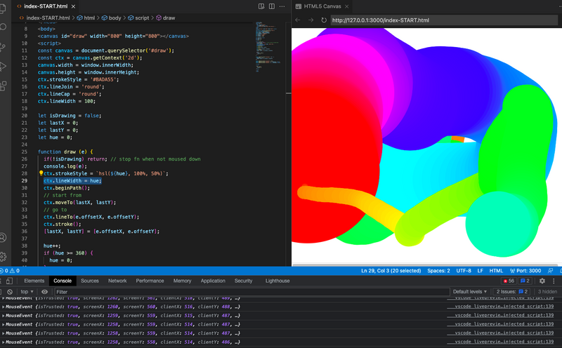Open DevTools settings gear icon

[542, 281]
